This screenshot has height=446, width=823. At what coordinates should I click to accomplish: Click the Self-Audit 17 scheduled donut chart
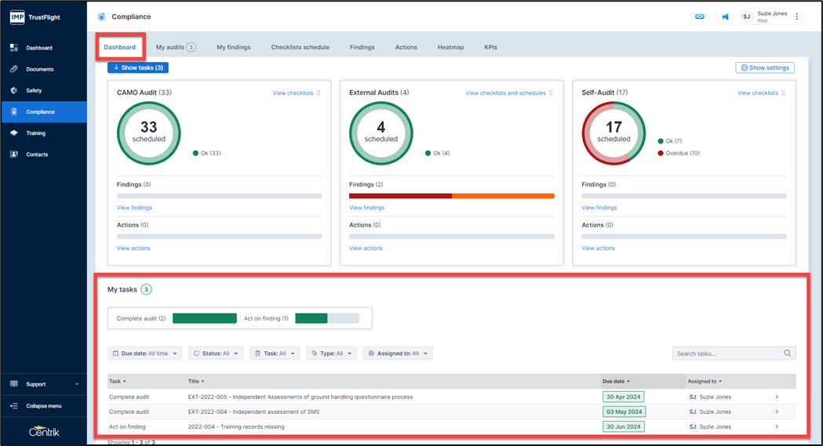(614, 133)
